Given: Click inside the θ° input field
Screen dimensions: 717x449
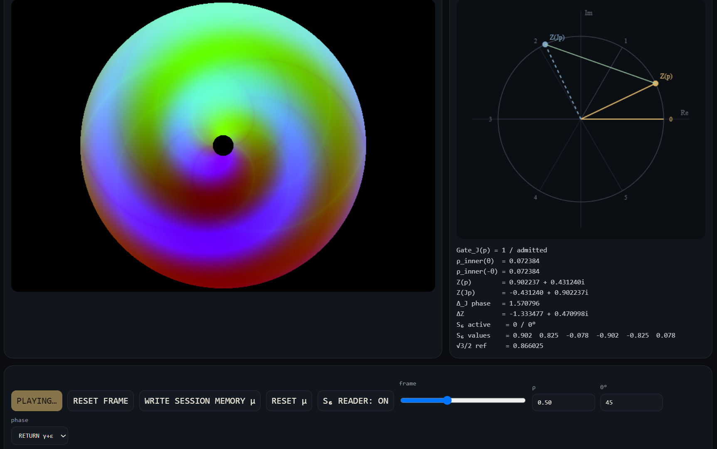Looking at the screenshot, I should [631, 402].
